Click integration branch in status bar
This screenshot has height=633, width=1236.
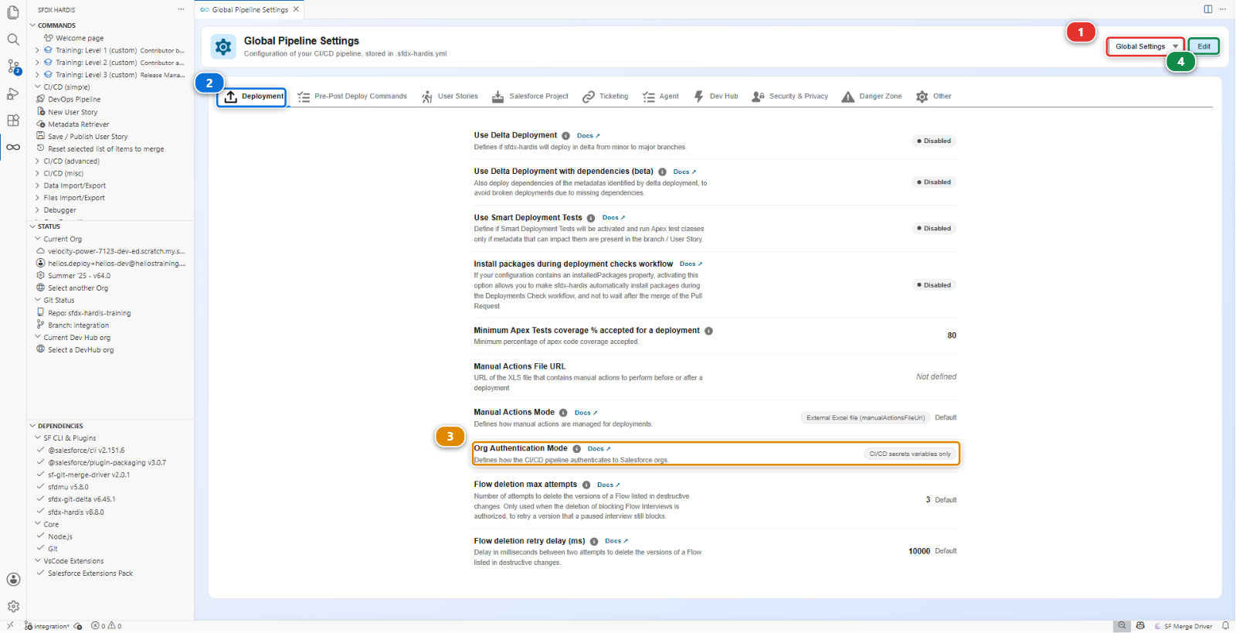tap(46, 626)
